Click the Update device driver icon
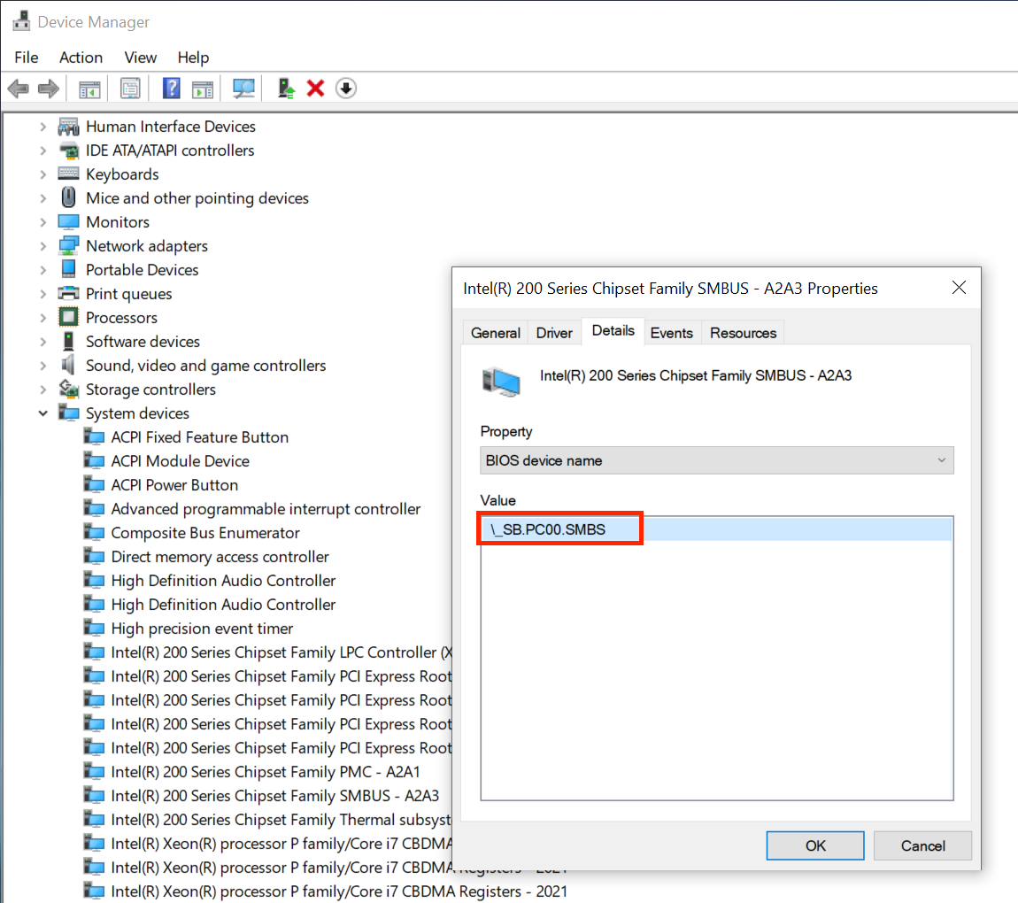This screenshot has height=903, width=1018. [x=286, y=89]
